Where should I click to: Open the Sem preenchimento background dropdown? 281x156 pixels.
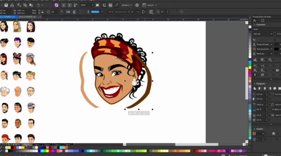click(264, 49)
